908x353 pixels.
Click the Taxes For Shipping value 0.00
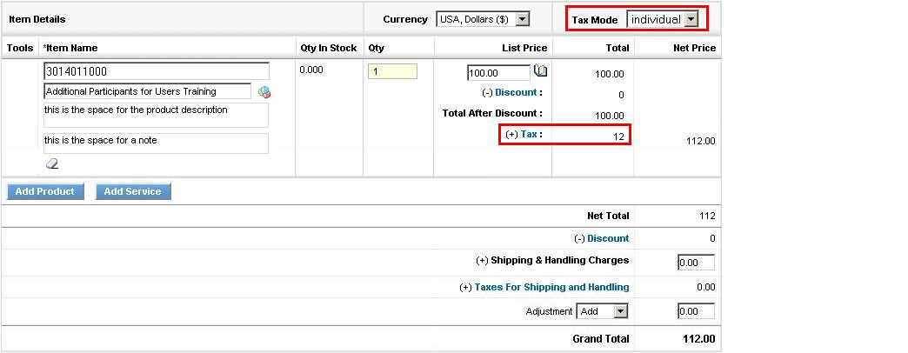tap(706, 287)
